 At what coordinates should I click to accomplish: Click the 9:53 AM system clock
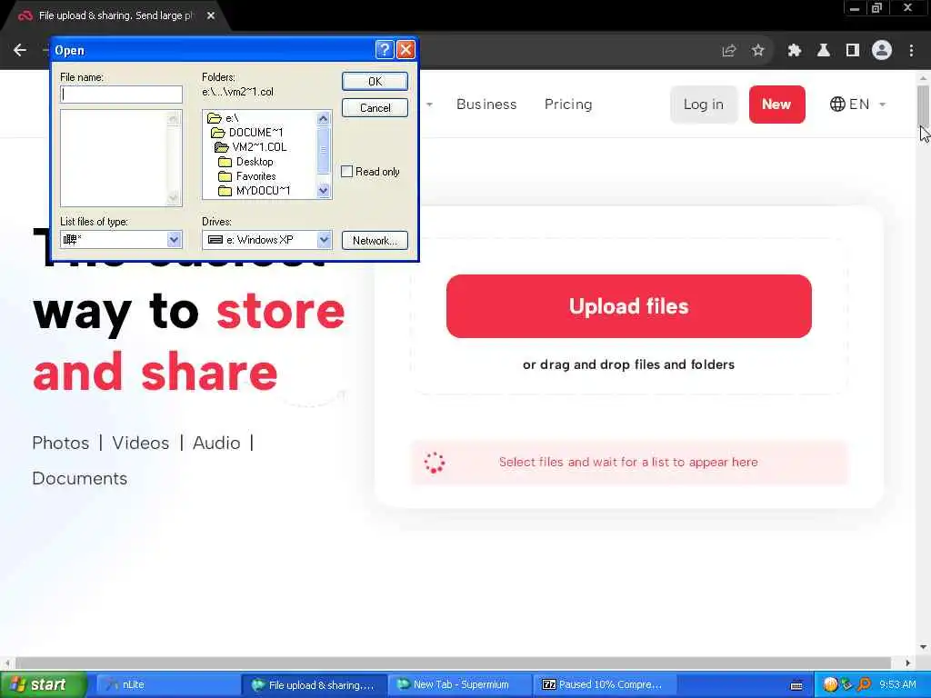pos(897,685)
